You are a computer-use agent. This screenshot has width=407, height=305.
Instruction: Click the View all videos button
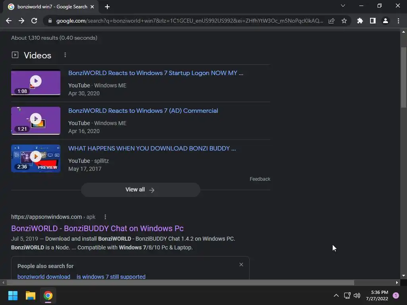pos(140,189)
